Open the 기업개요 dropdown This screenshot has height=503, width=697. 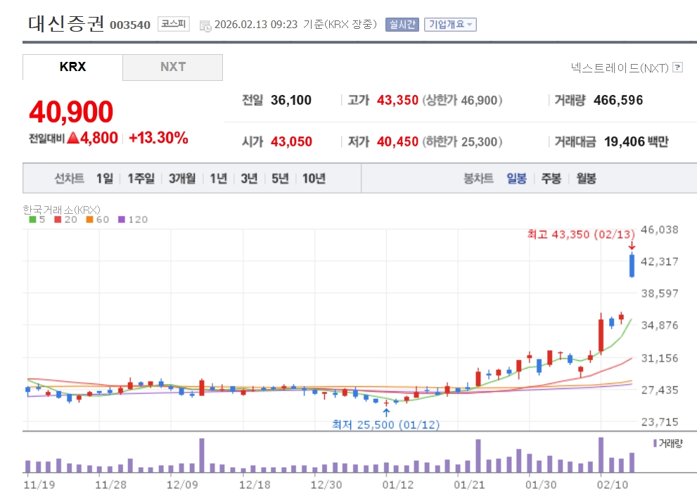click(450, 24)
